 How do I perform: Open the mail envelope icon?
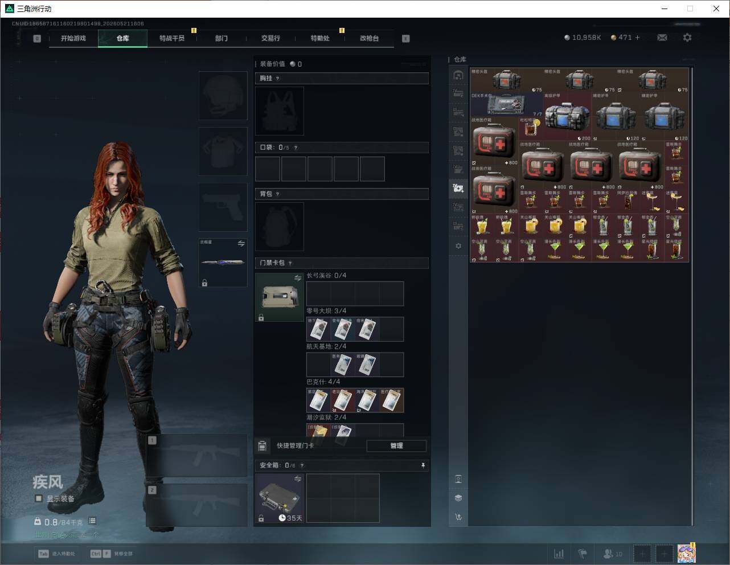click(662, 38)
